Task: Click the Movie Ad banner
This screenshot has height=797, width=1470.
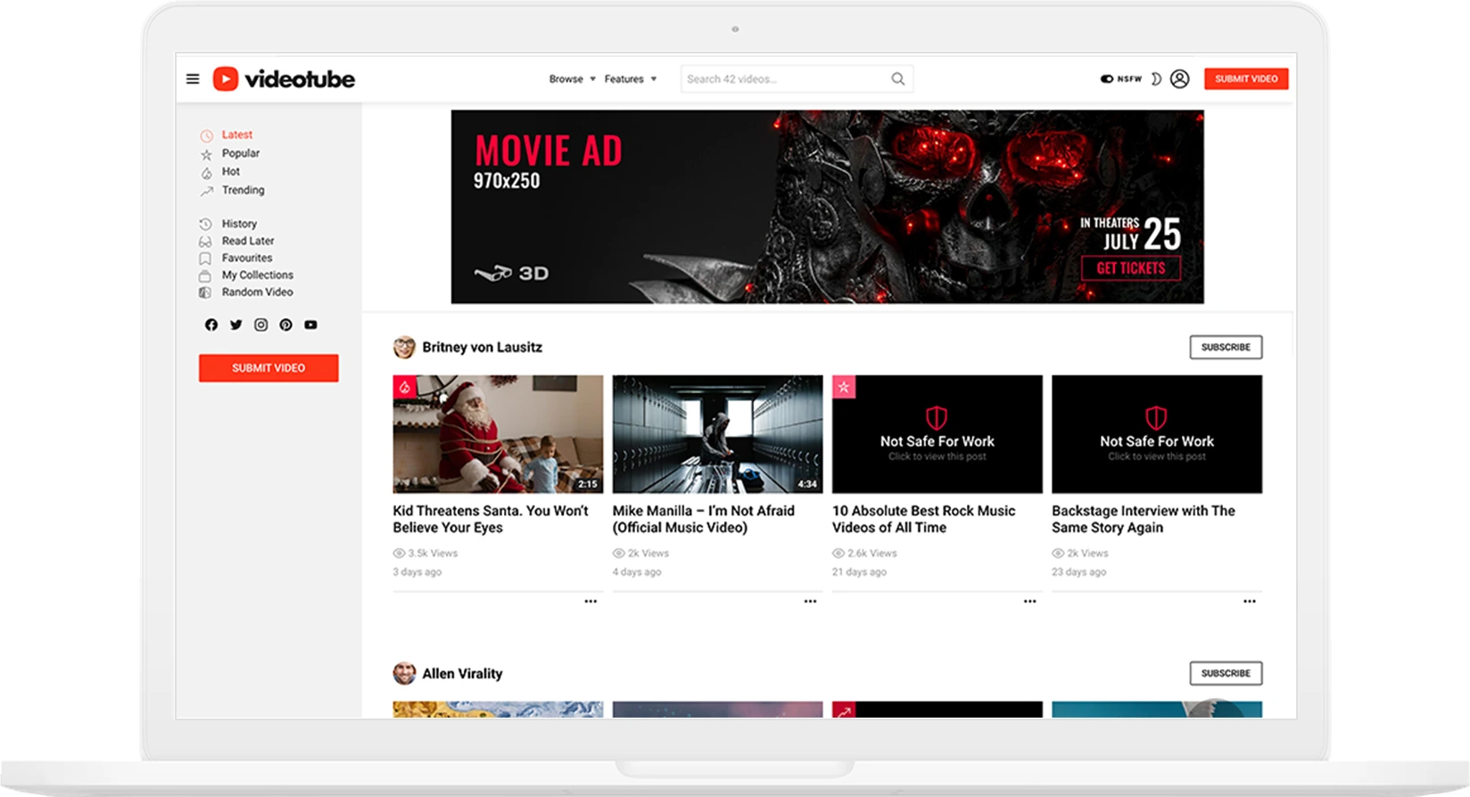Action: (x=827, y=207)
